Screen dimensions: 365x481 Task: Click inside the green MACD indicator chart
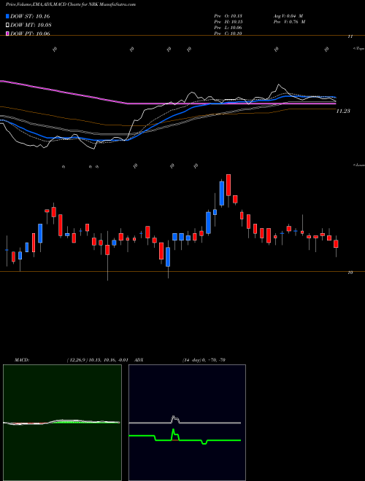(62, 423)
